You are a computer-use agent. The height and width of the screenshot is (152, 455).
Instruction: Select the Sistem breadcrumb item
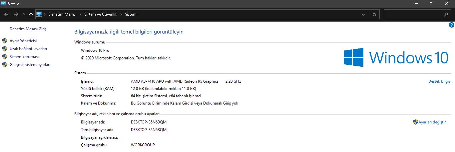(x=131, y=14)
